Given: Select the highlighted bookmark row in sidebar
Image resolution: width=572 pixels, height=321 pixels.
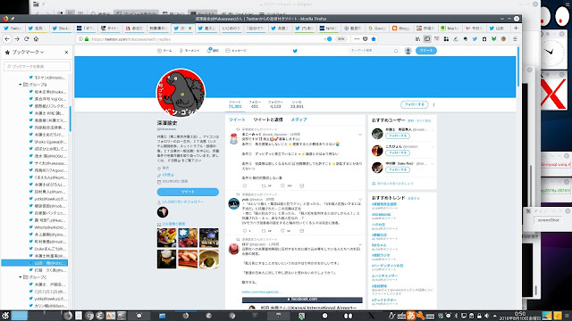Looking at the screenshot, I should coord(35,263).
